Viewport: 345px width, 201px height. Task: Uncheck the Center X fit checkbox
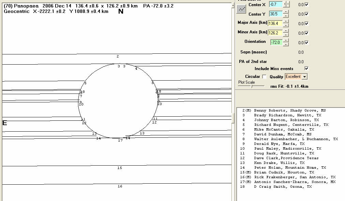pyautogui.click(x=307, y=4)
